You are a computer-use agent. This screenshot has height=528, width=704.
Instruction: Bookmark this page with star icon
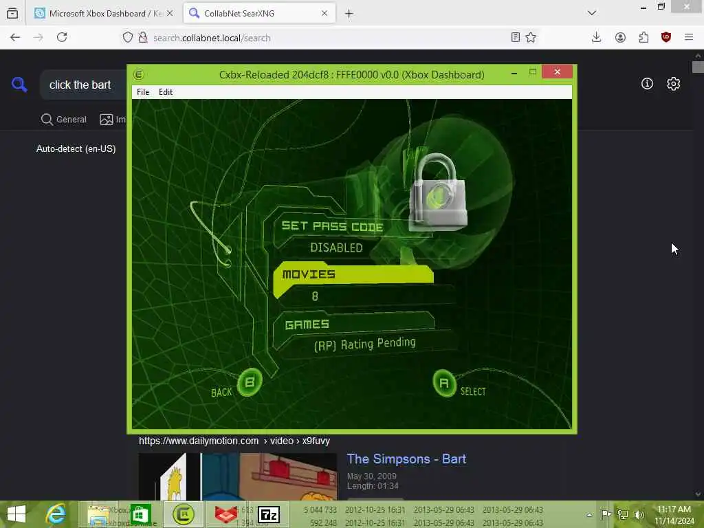(x=531, y=38)
